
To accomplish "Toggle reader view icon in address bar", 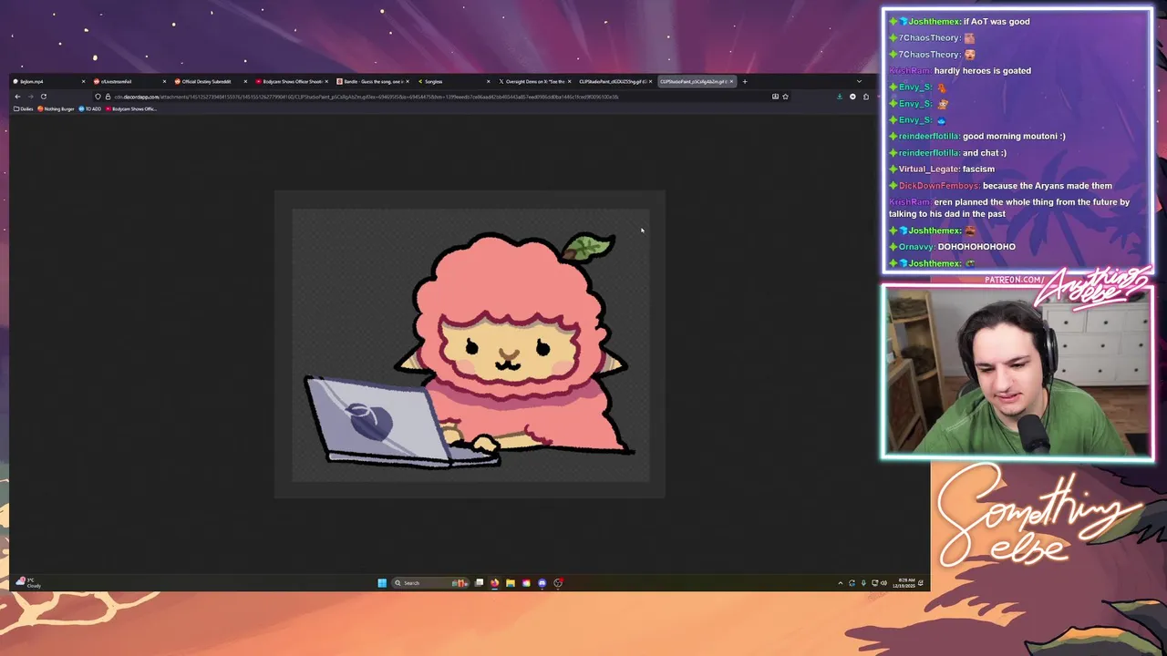I will 775,97.
